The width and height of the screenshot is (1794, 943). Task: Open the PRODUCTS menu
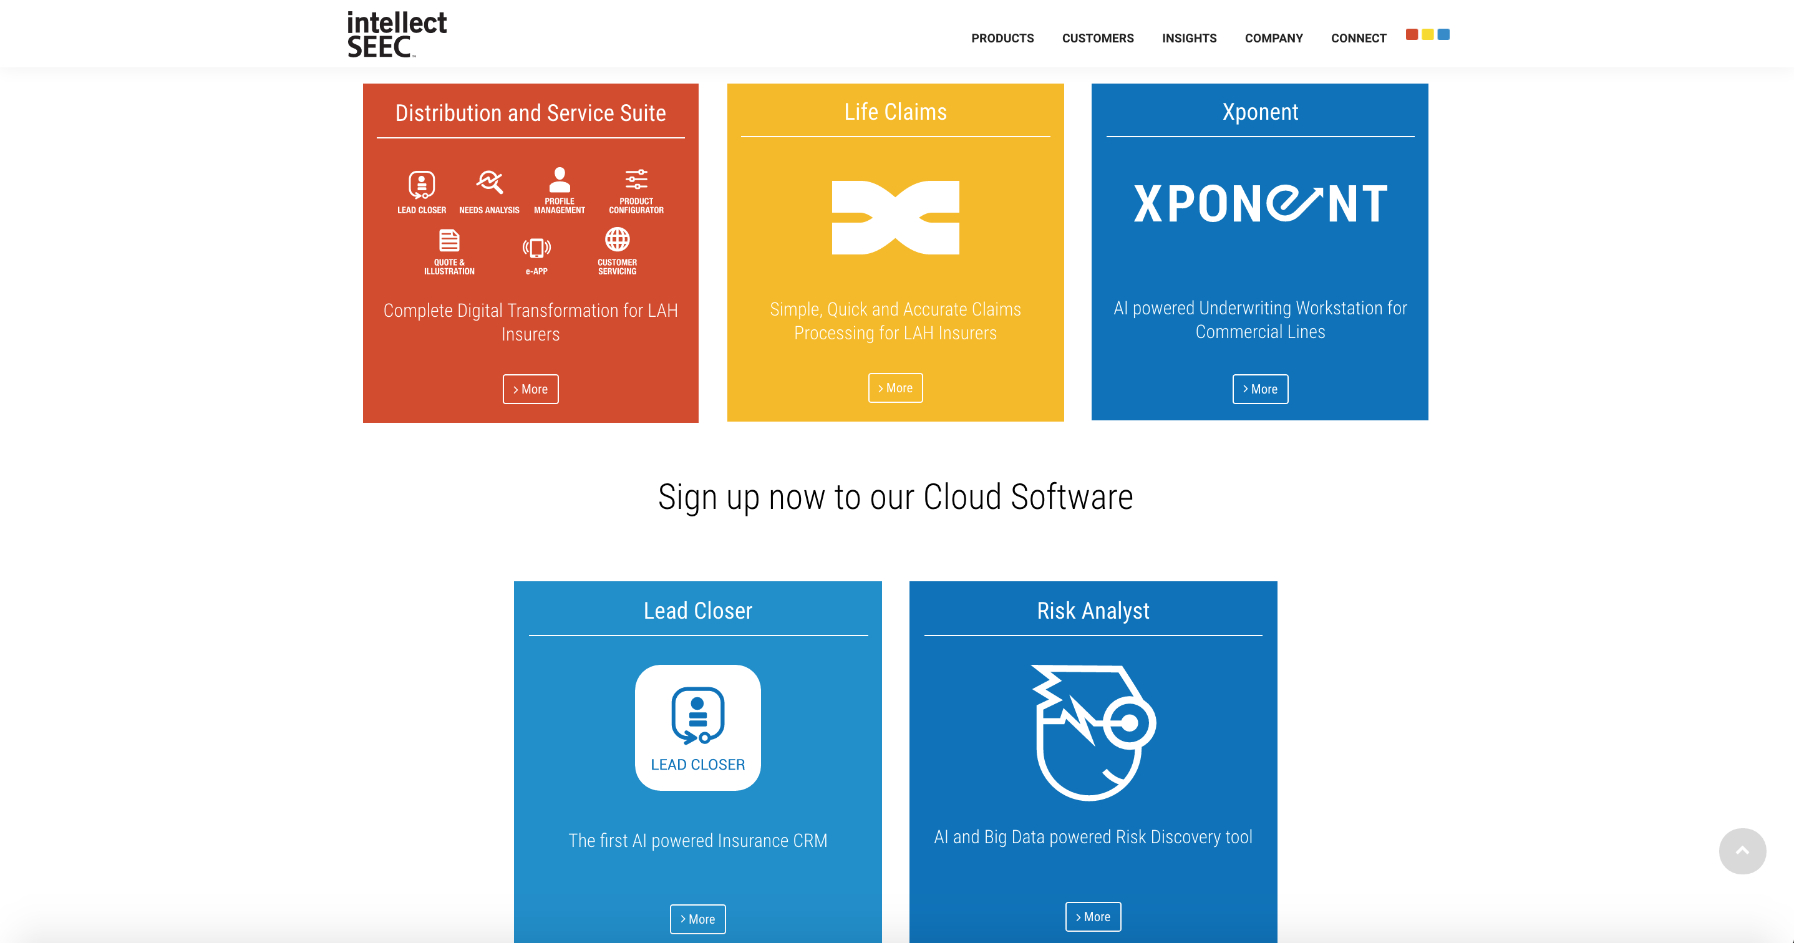(x=1002, y=38)
